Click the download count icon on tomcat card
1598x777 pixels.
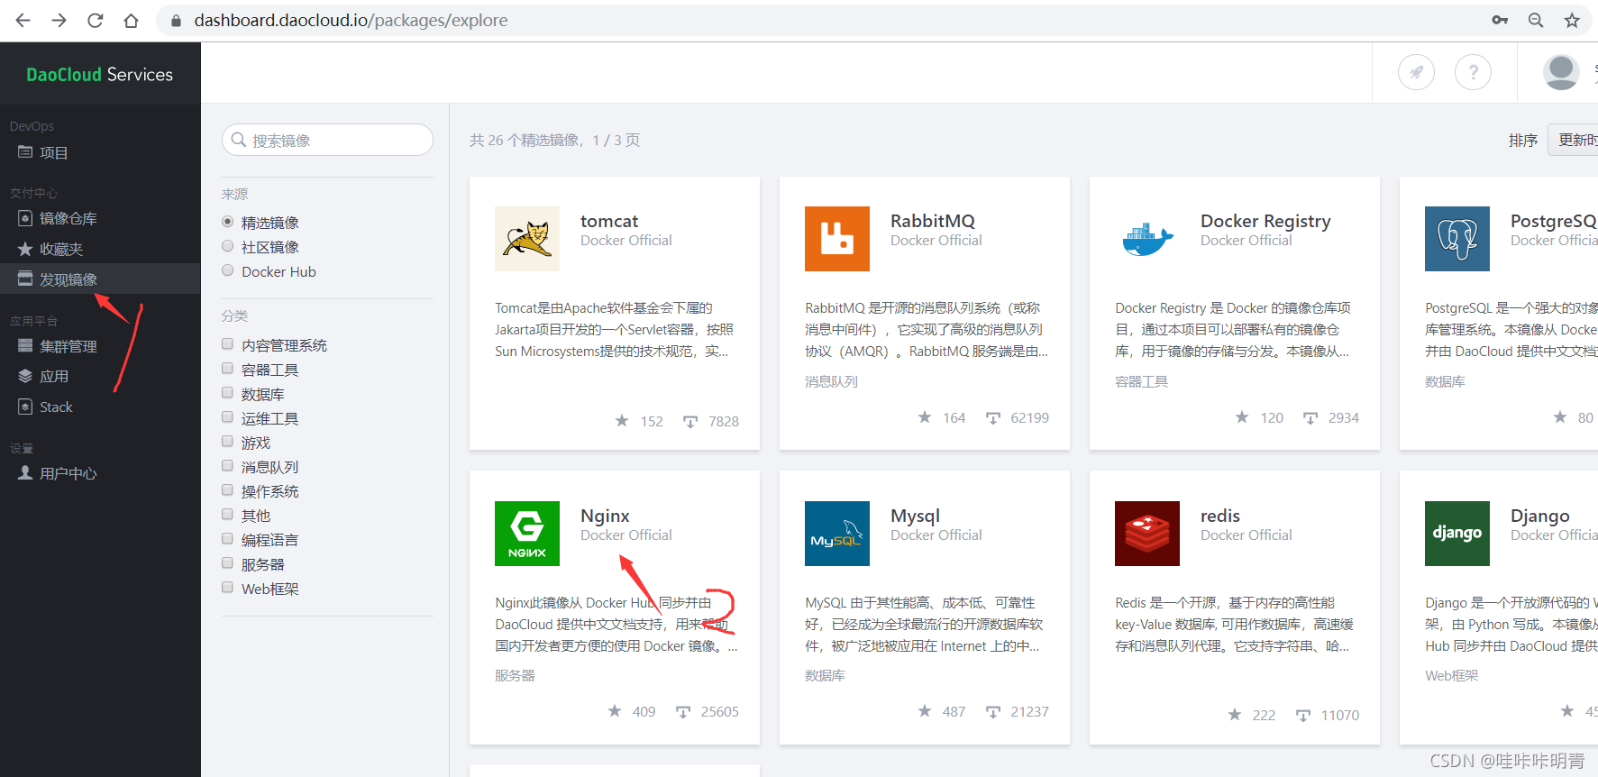pos(690,422)
